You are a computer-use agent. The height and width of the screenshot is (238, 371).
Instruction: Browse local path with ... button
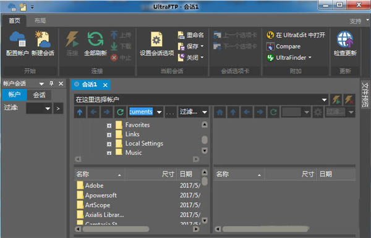(171, 112)
